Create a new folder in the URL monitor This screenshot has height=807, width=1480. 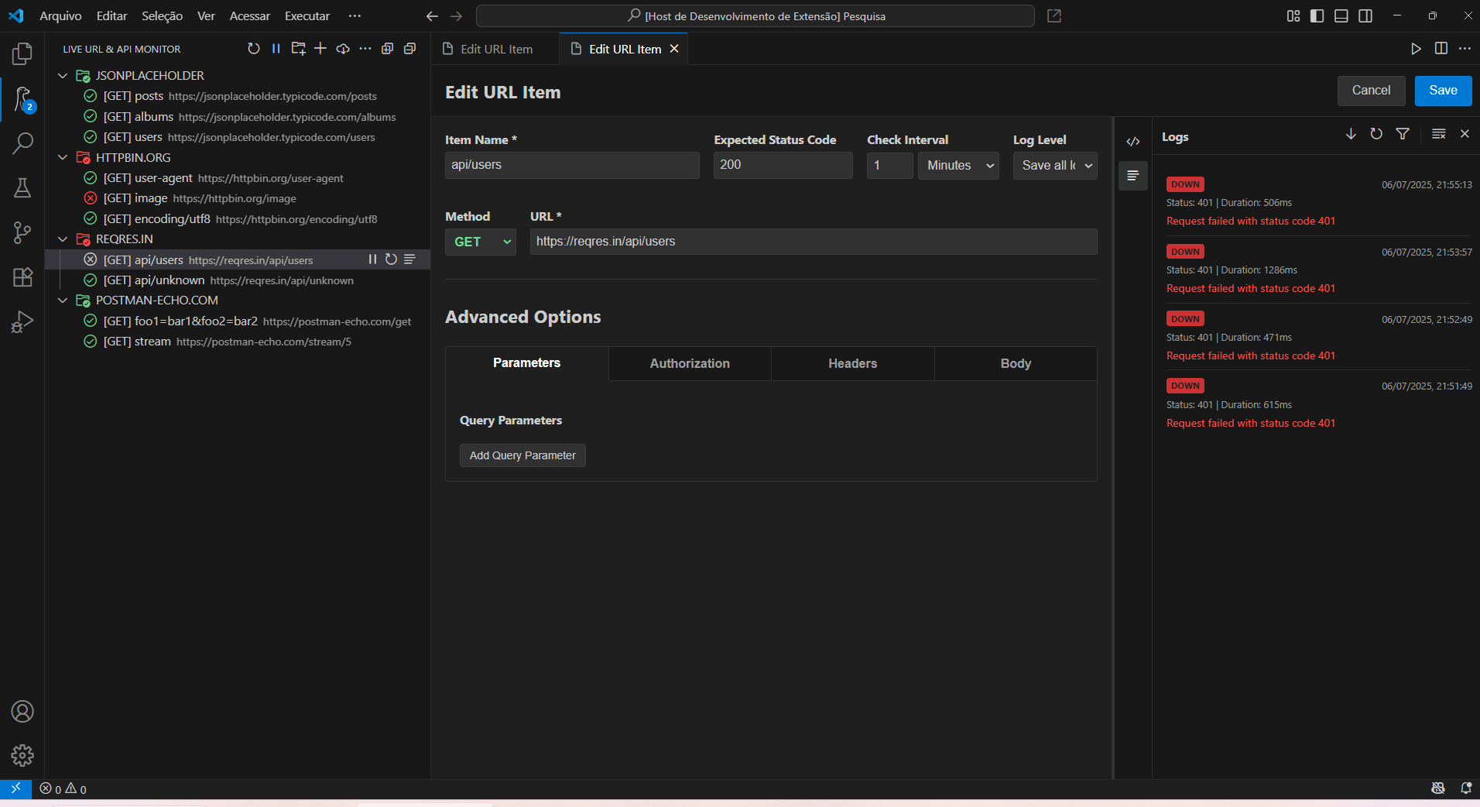tap(298, 48)
